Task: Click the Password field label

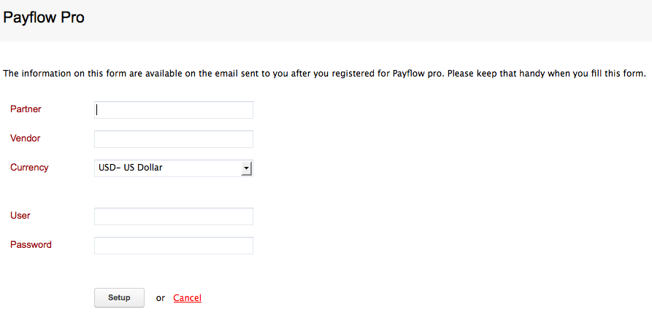Action: (31, 245)
